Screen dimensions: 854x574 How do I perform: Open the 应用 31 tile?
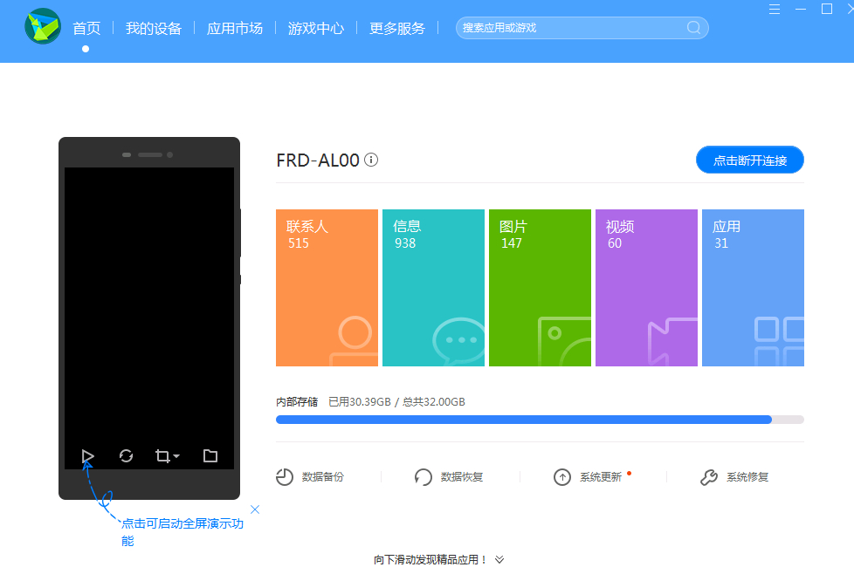[x=754, y=288]
